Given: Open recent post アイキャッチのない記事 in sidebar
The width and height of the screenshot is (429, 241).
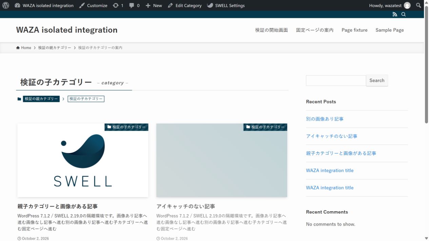Looking at the screenshot, I should pyautogui.click(x=332, y=136).
